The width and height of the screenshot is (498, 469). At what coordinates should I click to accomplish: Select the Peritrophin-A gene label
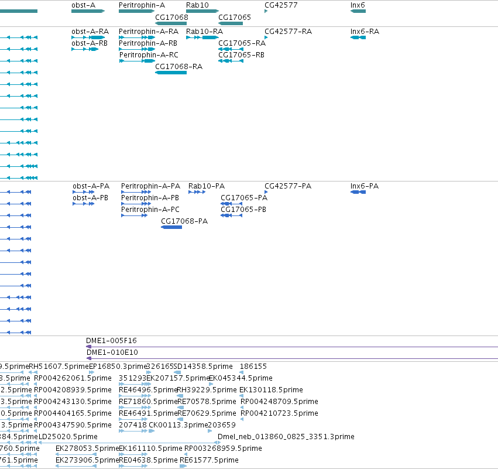point(142,5)
